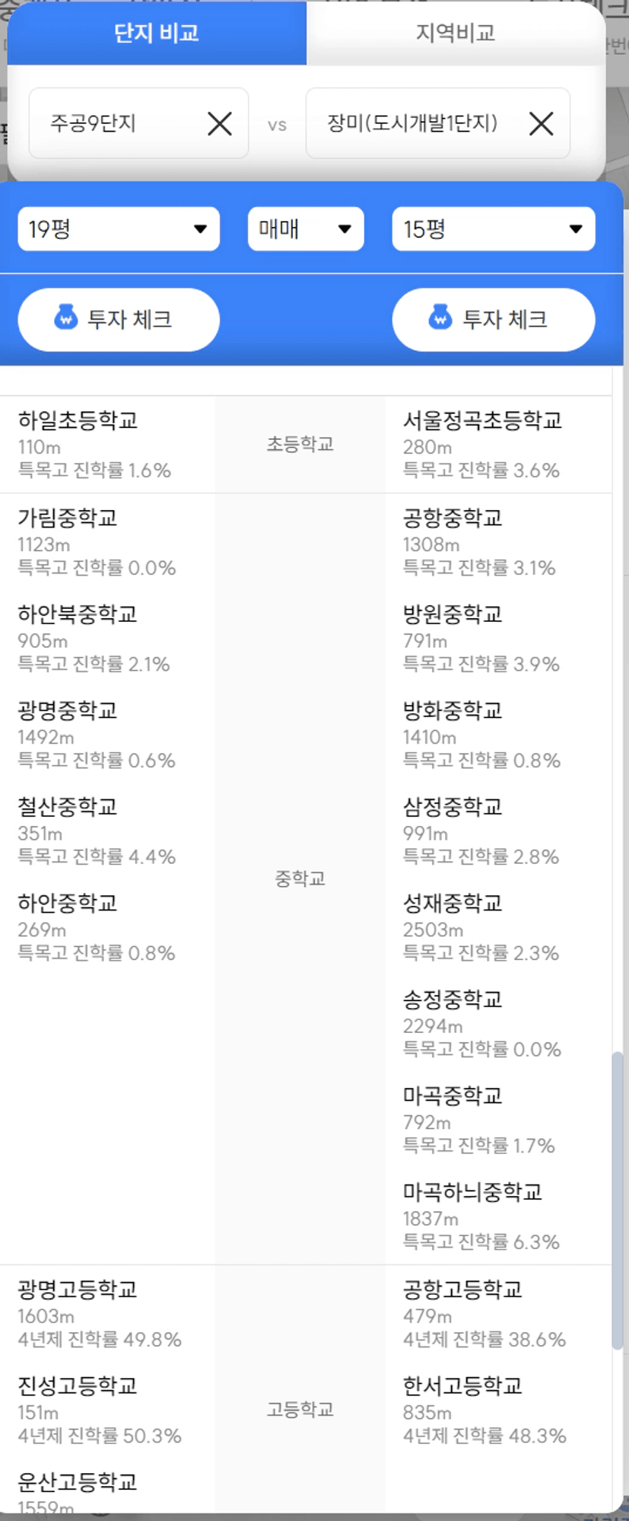
Task: Switch to the 지역비교 tab
Action: pos(456,33)
